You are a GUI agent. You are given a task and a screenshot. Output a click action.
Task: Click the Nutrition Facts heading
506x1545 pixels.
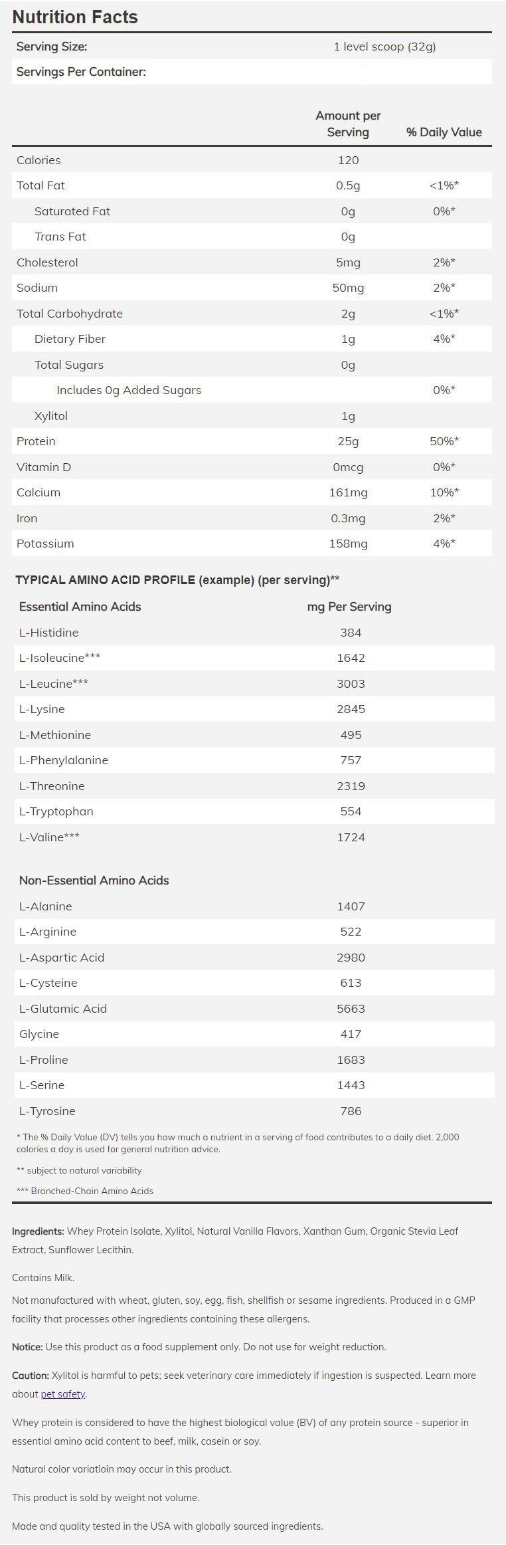[x=75, y=17]
